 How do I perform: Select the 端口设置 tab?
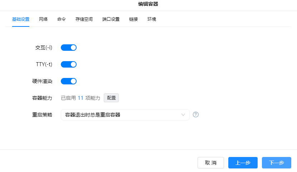click(111, 19)
